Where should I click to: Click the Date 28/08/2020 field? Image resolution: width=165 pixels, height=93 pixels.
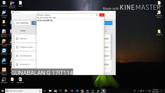[x=22, y=23]
